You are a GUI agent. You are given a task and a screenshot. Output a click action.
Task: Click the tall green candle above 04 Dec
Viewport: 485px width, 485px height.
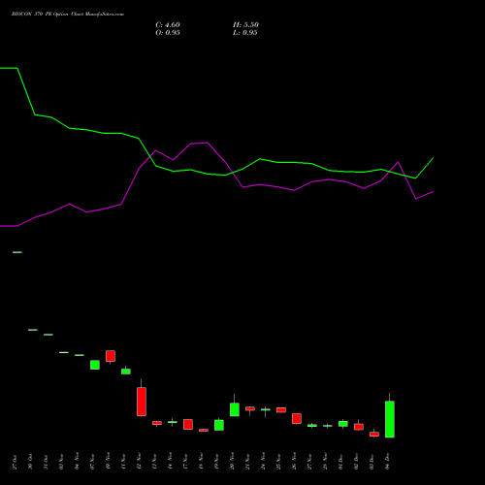[x=390, y=419]
